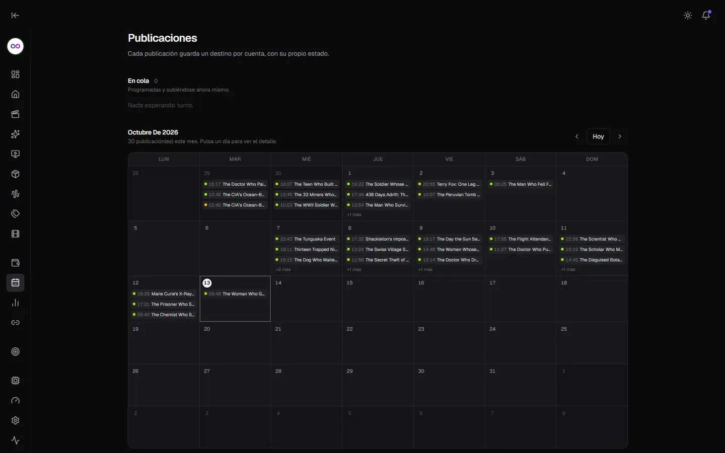Open the film strip icon in sidebar
Screen dimensions: 725x453
(16, 234)
